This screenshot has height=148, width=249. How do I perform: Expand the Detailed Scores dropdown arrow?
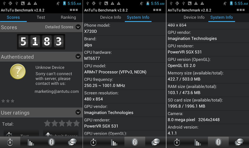[x=78, y=27]
